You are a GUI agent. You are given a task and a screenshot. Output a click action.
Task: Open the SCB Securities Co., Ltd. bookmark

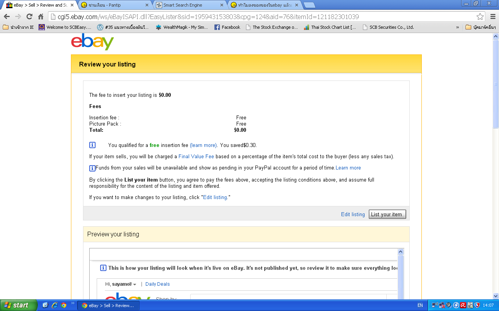388,27
